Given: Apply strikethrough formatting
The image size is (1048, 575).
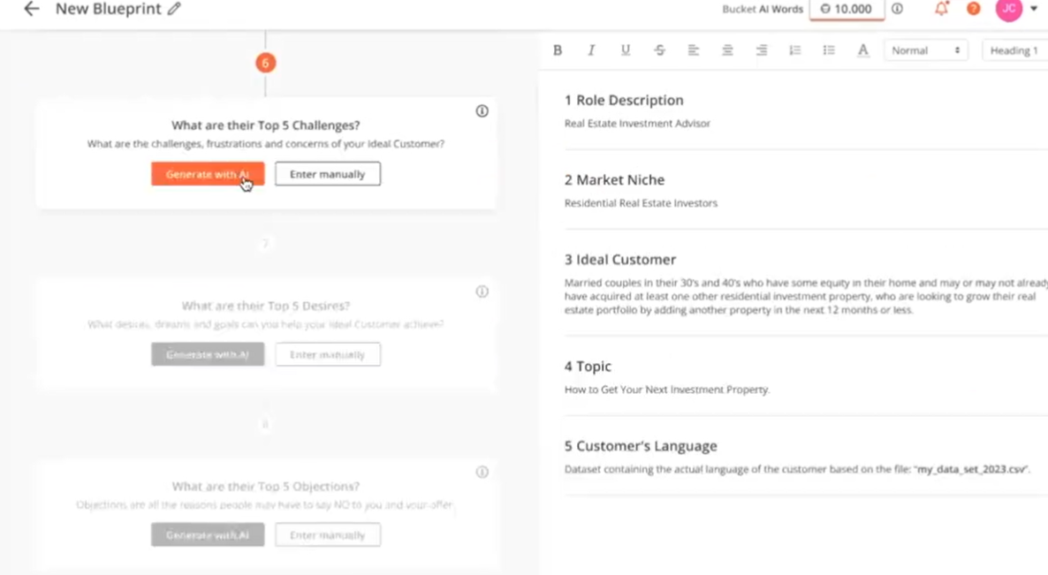Looking at the screenshot, I should click(659, 49).
